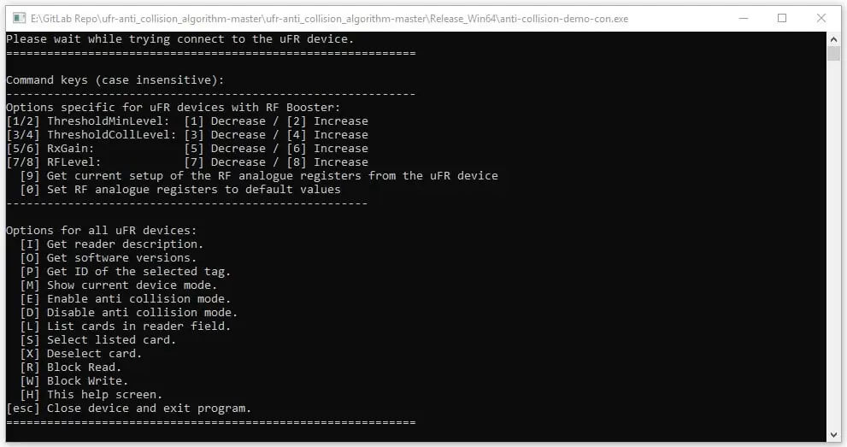Click the 'List cards in reader field' line

[x=126, y=326]
